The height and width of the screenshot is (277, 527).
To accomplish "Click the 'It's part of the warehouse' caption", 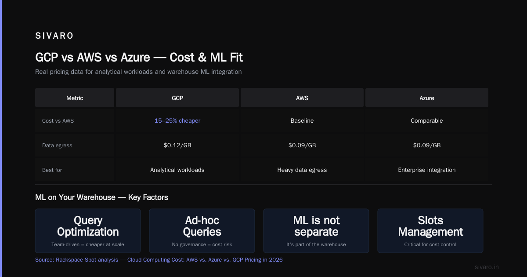I will [316, 244].
